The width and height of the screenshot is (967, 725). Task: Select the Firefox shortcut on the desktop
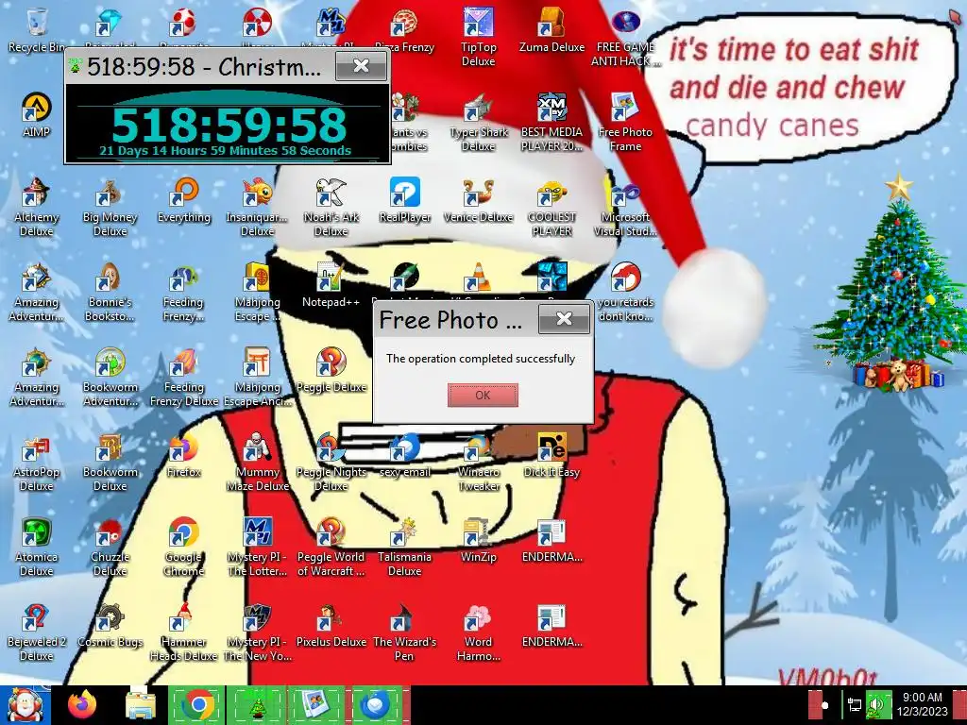click(x=184, y=456)
